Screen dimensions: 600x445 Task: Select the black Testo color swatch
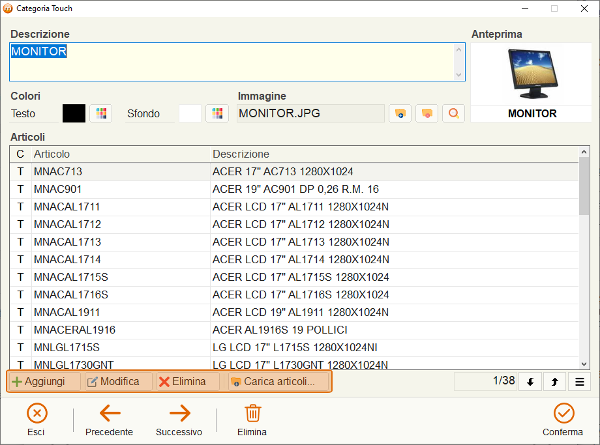(x=74, y=113)
